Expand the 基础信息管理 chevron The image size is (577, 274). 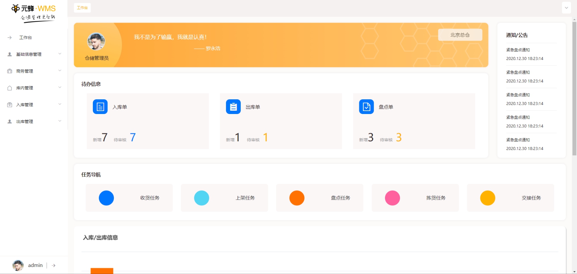coord(60,54)
